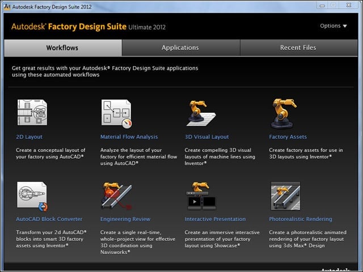Open the 2D Layout link
The image size is (363, 272).
[x=29, y=137]
